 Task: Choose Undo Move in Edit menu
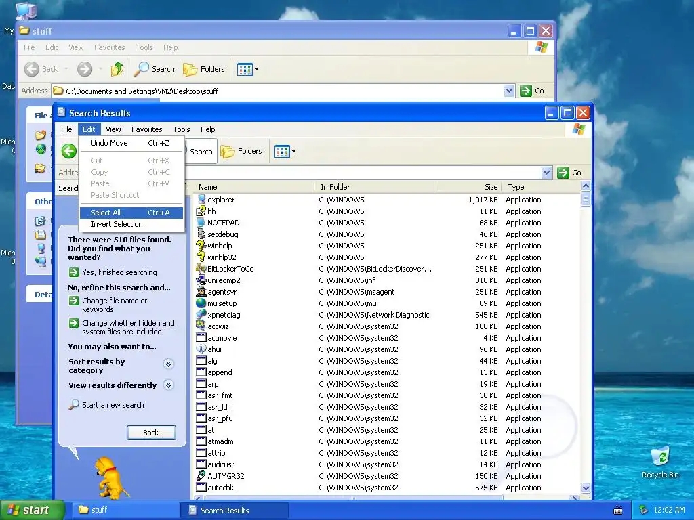pos(131,143)
